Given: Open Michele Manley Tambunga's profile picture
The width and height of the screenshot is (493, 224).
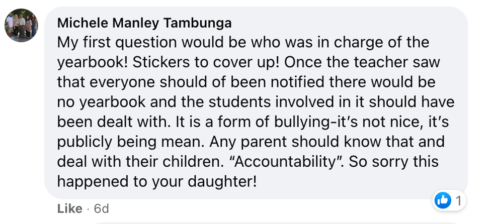Looking at the screenshot, I should tap(21, 25).
